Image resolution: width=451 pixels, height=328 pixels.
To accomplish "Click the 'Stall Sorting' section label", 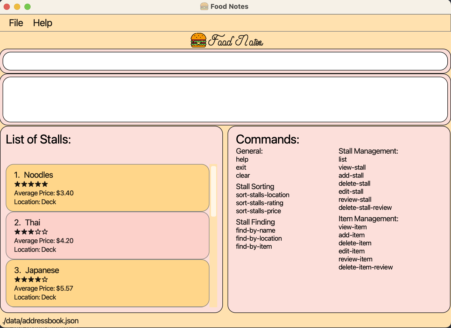I will click(255, 187).
